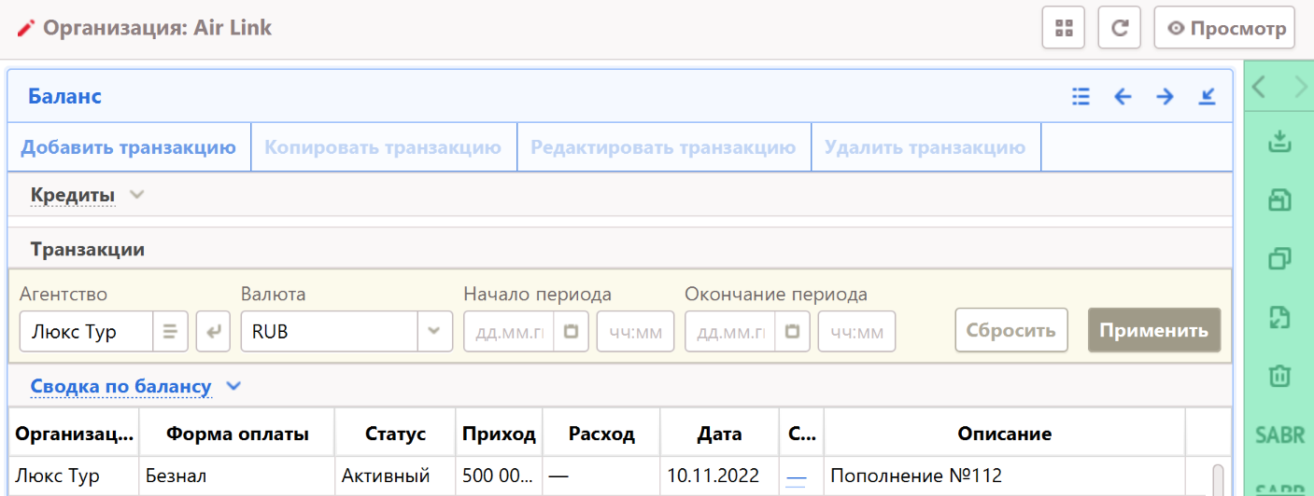This screenshot has width=1314, height=496.
Task: Click the trash icon in green sidebar
Action: point(1279,376)
